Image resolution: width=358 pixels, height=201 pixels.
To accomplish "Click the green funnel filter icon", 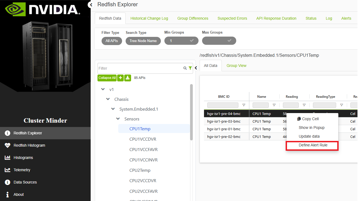I will 190,68.
